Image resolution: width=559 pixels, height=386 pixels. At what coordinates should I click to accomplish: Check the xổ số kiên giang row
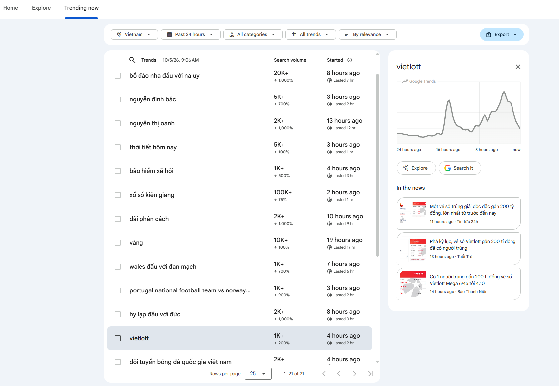click(x=118, y=195)
